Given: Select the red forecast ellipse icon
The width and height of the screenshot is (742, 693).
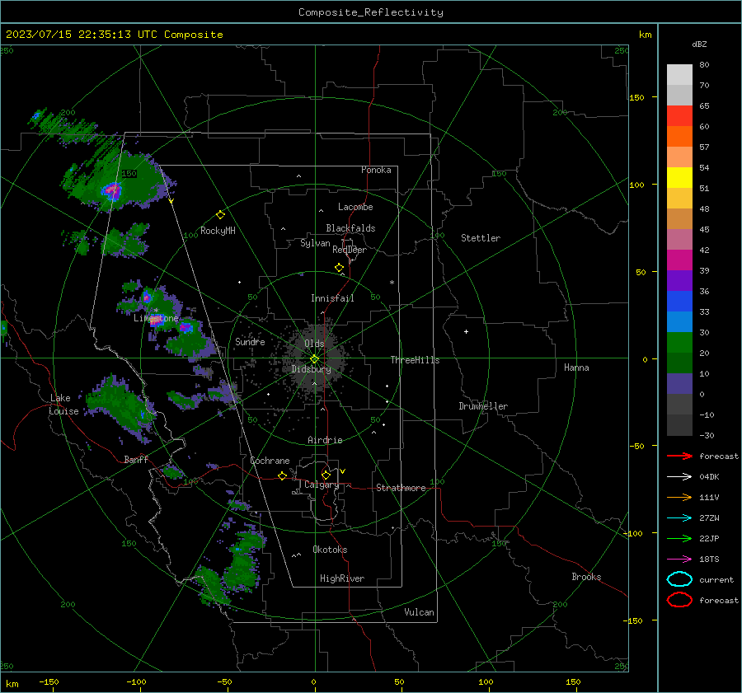Looking at the screenshot, I should coord(679,600).
